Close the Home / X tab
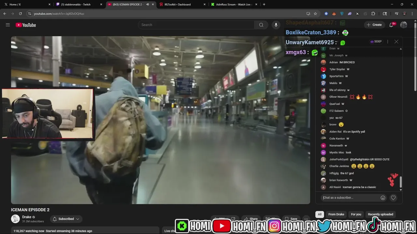The image size is (417, 234). pos(50,5)
